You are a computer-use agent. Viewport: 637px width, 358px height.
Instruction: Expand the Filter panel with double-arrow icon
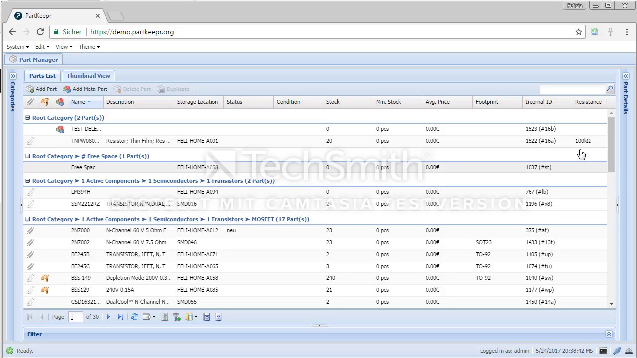point(608,334)
